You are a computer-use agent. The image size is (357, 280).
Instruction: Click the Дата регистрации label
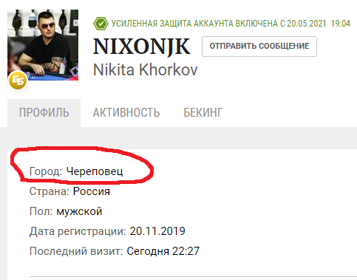tap(78, 231)
